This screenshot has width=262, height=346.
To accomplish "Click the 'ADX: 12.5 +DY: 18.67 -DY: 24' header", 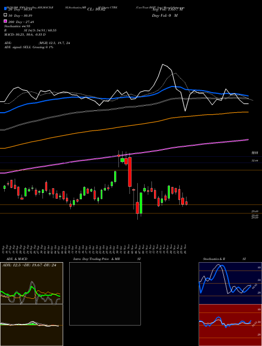I will coord(29,265).
